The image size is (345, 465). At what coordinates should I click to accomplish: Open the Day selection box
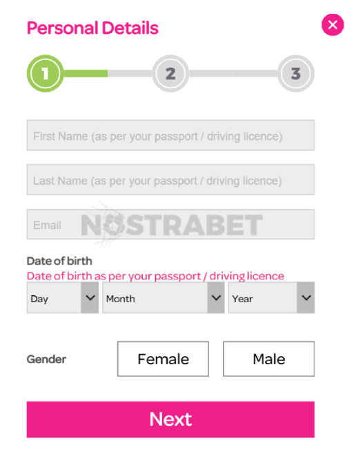click(x=63, y=297)
